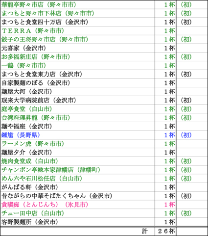Screen dimensions: 208x236
Task: Select the まつもと食堂四十万店（金沢市） cell
Action: click(x=45, y=22)
